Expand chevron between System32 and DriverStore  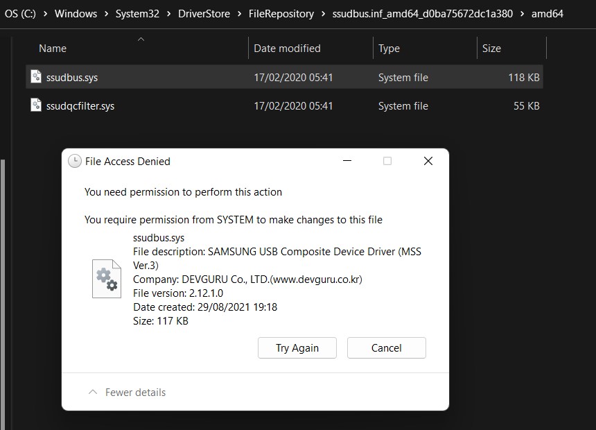point(169,14)
